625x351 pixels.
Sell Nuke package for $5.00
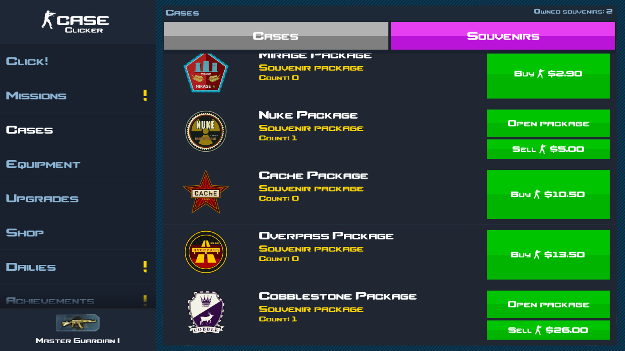pos(548,149)
